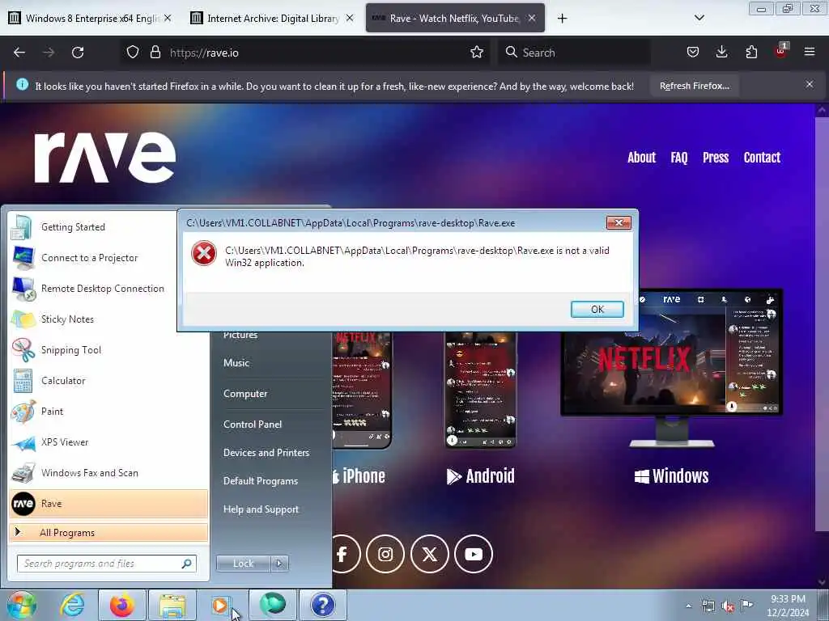
Task: Open tracking protection shield icon
Action: [x=133, y=53]
